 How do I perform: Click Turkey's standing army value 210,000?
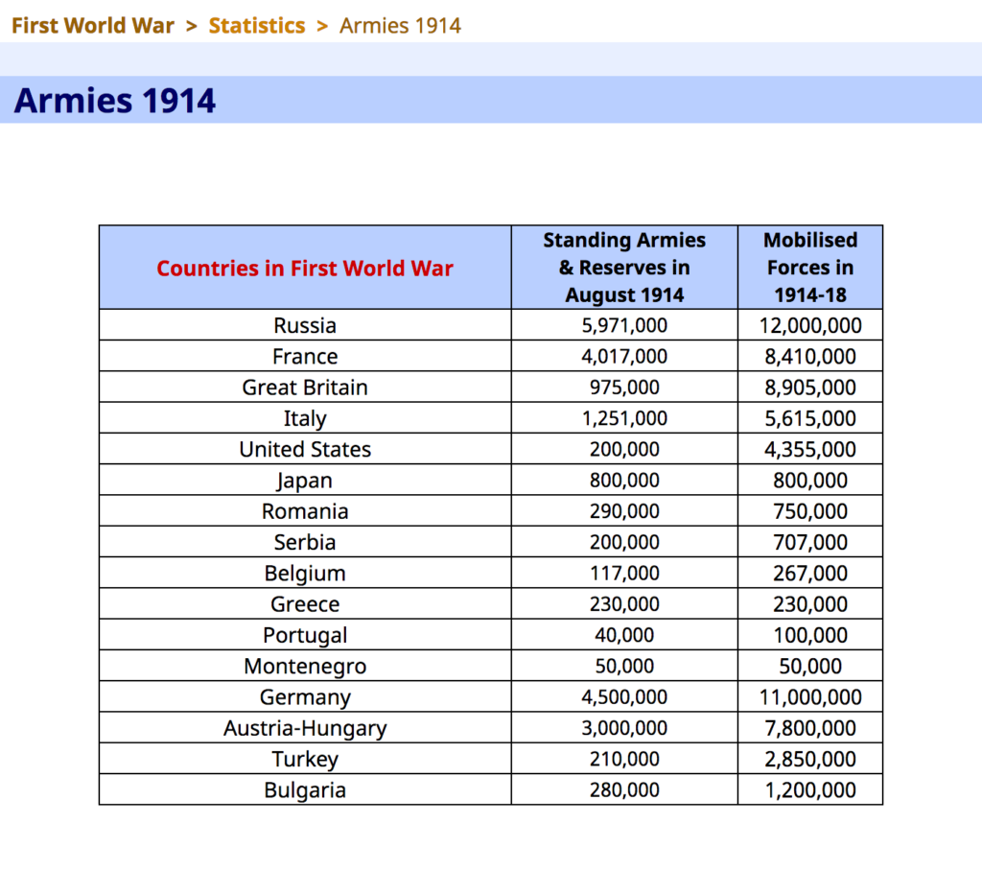click(624, 760)
